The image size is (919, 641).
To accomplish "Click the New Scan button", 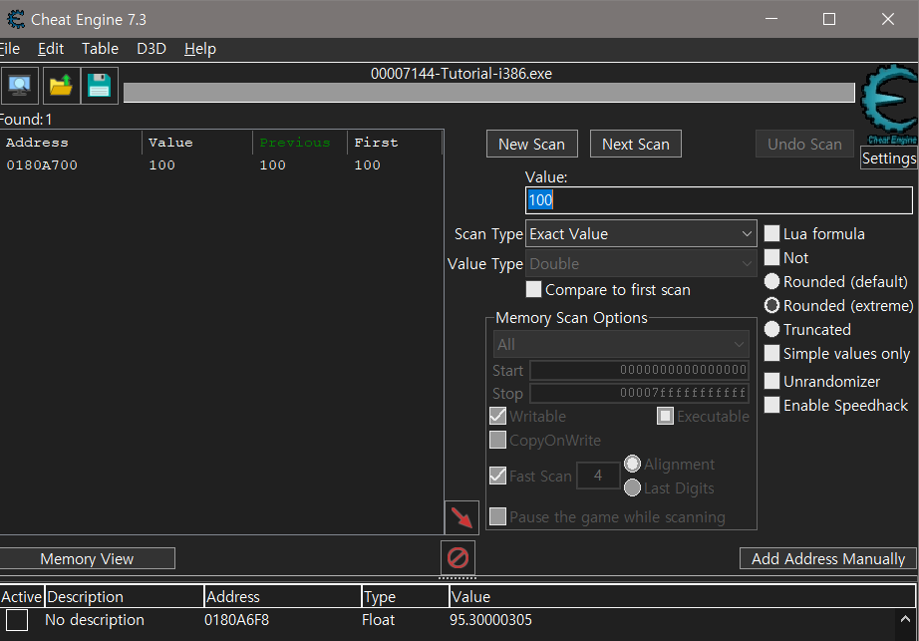I will coord(531,144).
